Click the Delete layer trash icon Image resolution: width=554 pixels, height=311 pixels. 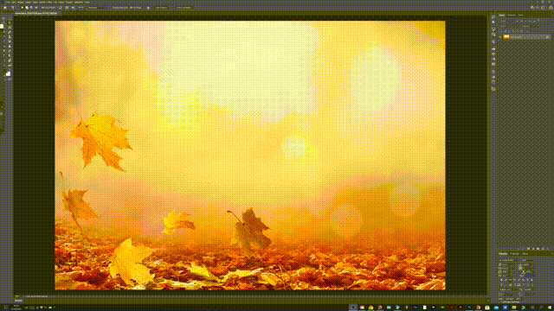point(547,249)
